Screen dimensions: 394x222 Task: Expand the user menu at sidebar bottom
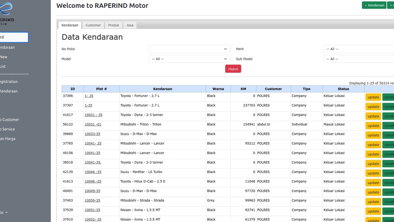4,213
